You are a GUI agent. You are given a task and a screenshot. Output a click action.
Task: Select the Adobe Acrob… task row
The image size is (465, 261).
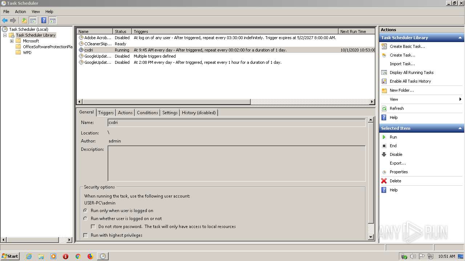(x=226, y=38)
